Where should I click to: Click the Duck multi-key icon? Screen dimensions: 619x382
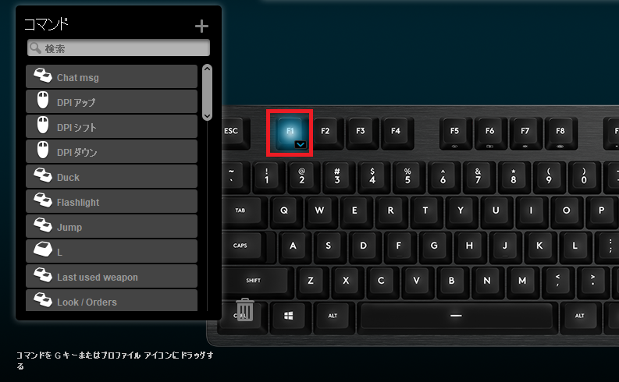[43, 175]
